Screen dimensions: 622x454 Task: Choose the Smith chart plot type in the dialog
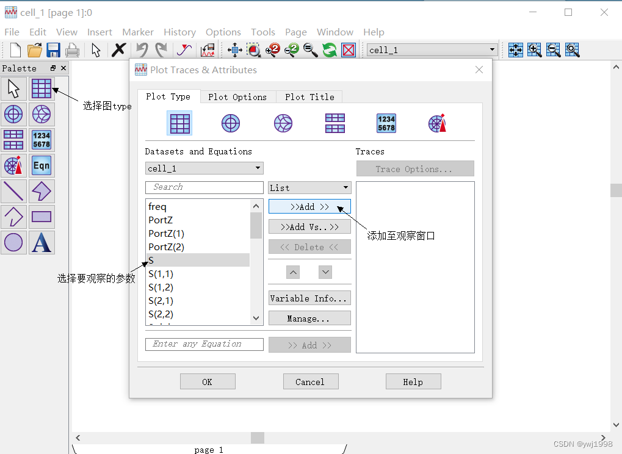(x=283, y=123)
